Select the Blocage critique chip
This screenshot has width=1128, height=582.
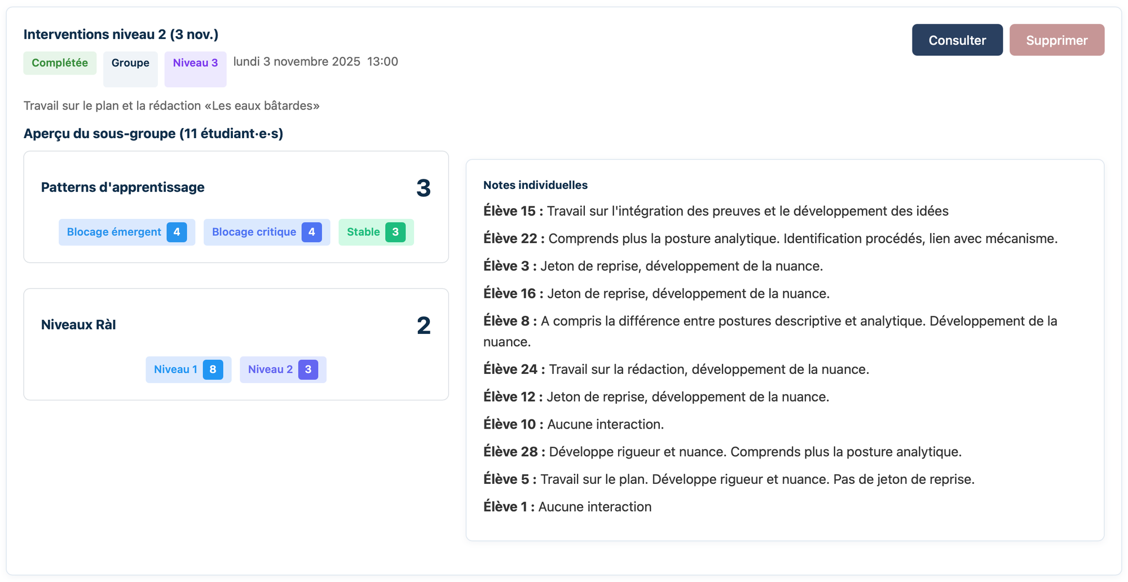266,232
